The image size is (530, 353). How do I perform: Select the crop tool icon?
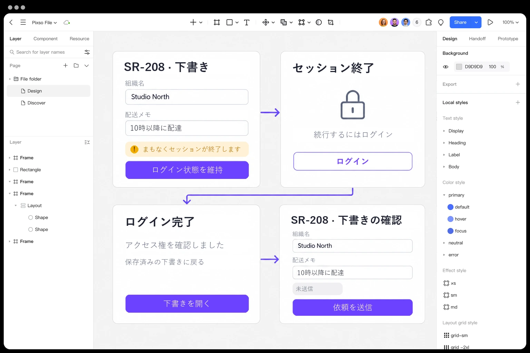pos(331,22)
